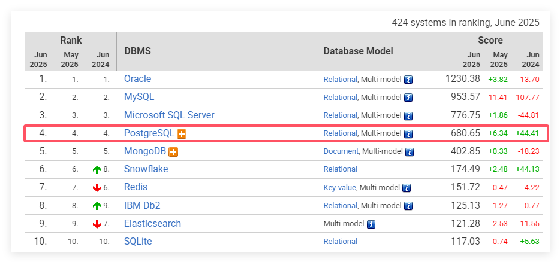Open the Snowflake database link
560x262 pixels.
(146, 169)
